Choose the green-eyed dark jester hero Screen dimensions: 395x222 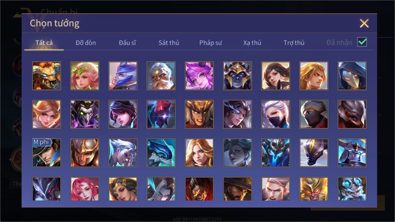point(85,114)
